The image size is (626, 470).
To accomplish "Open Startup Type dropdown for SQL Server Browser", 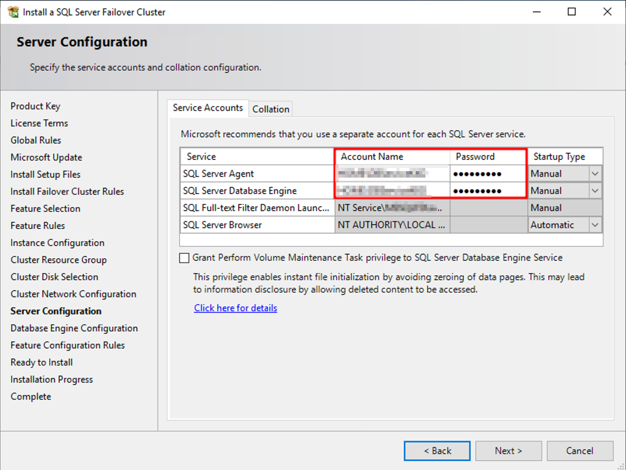I will [595, 225].
